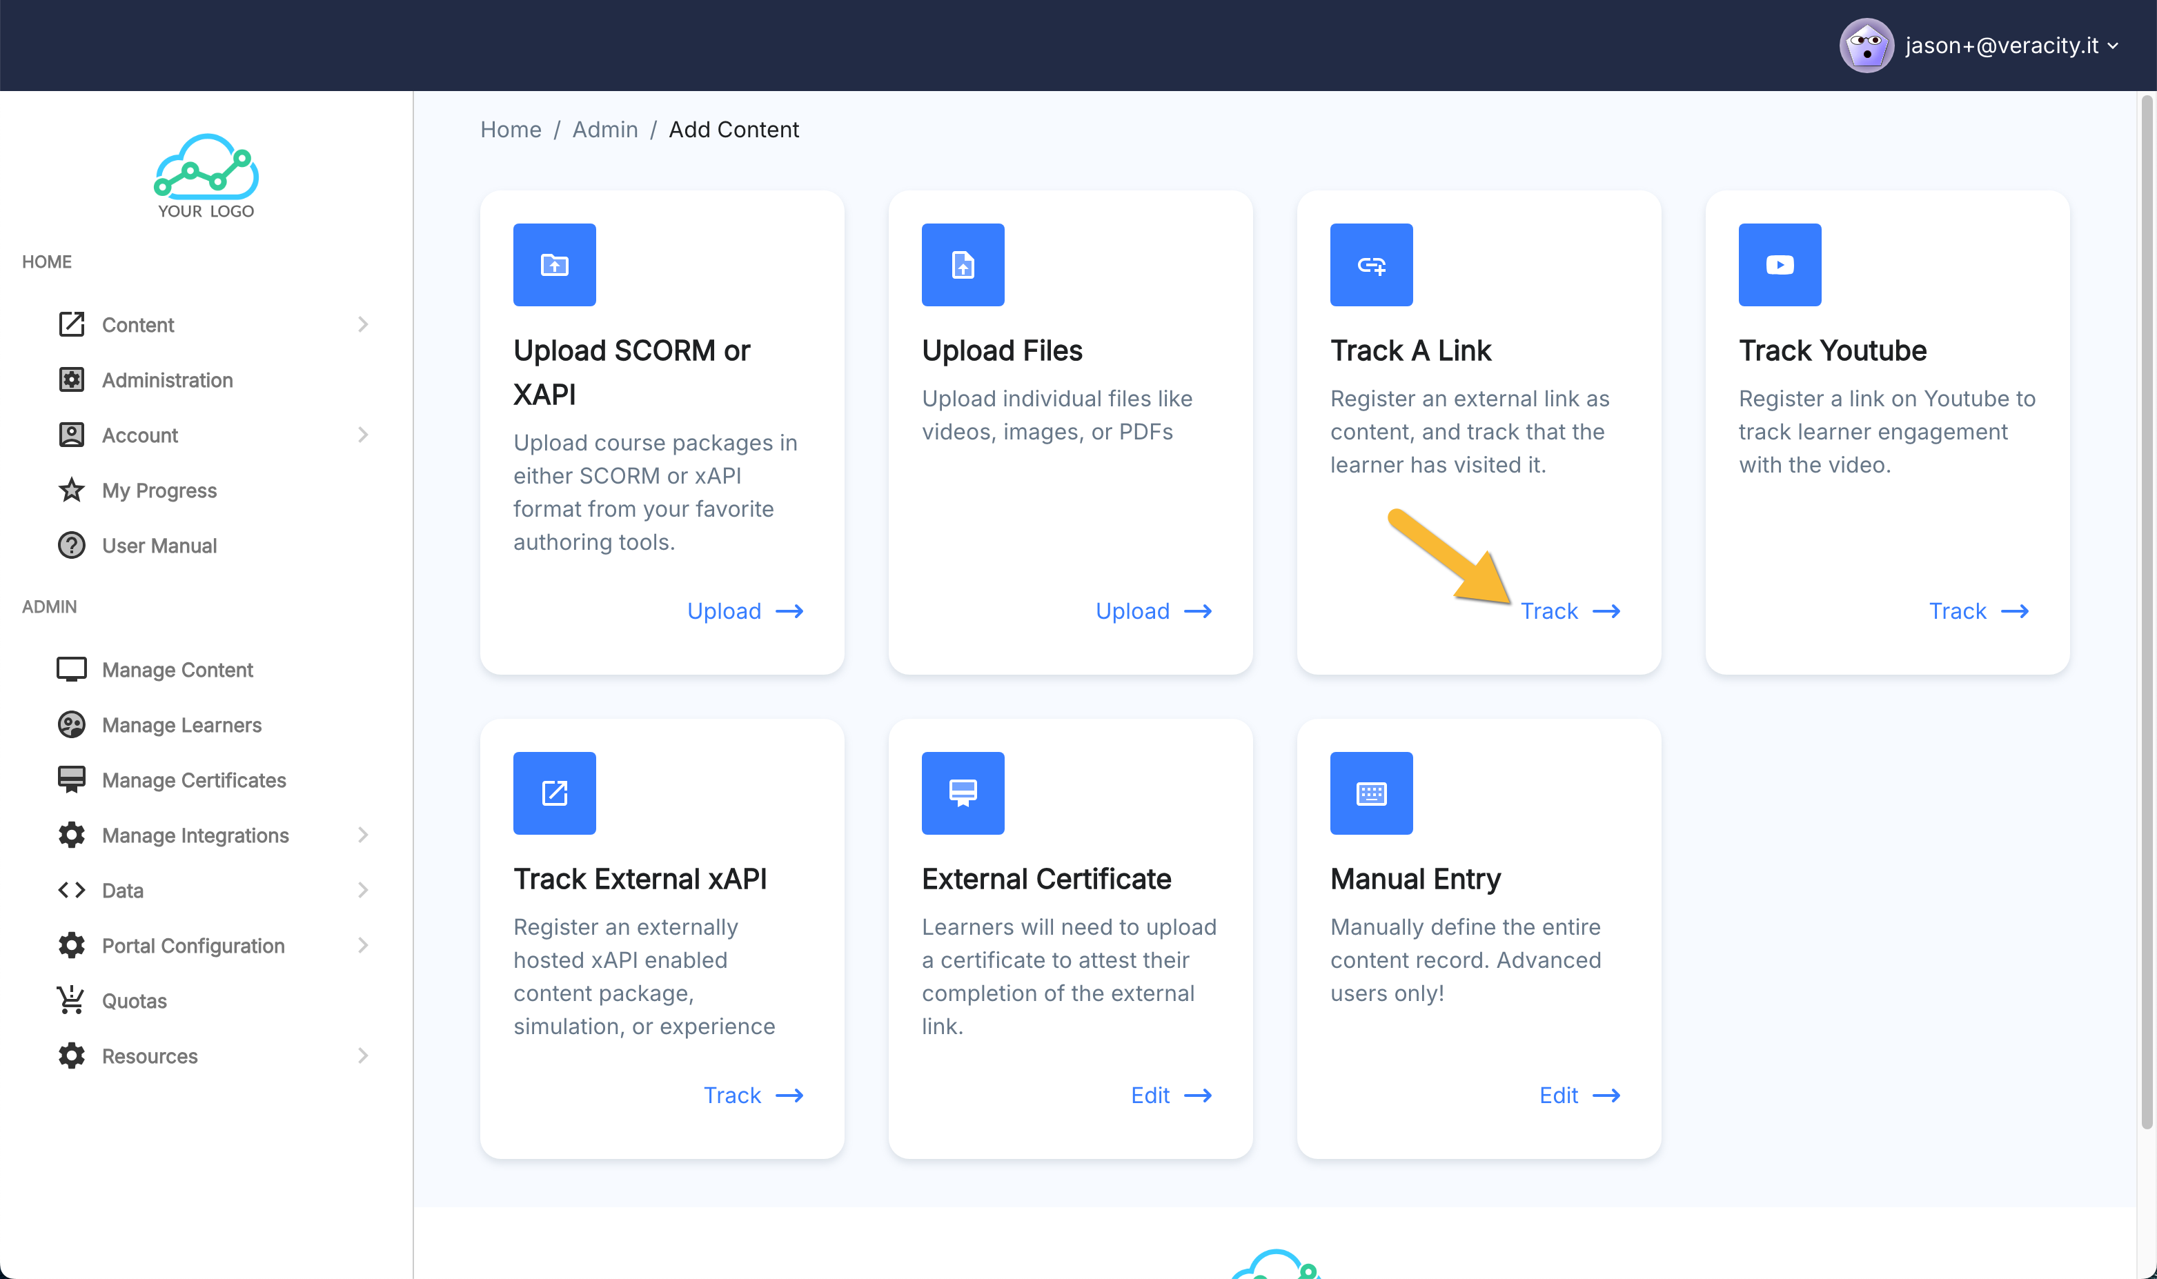This screenshot has width=2157, height=1279.
Task: Click the Upload SCORM folder icon
Action: pos(554,265)
